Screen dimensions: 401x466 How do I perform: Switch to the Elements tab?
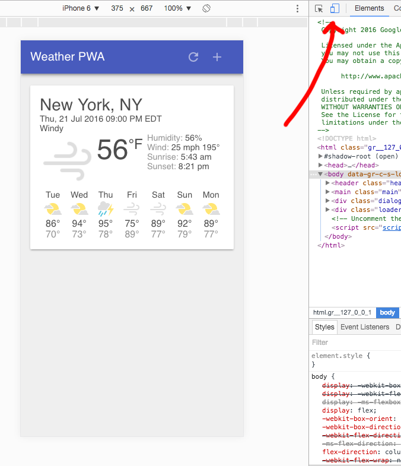point(369,8)
